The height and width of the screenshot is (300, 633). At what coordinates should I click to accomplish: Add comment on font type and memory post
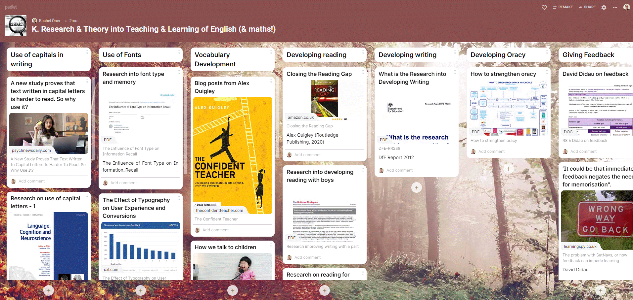click(123, 183)
